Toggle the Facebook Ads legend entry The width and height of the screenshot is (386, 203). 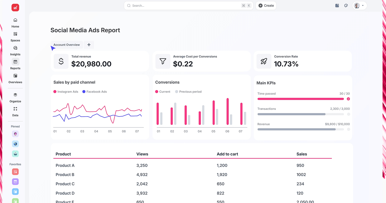pos(94,92)
